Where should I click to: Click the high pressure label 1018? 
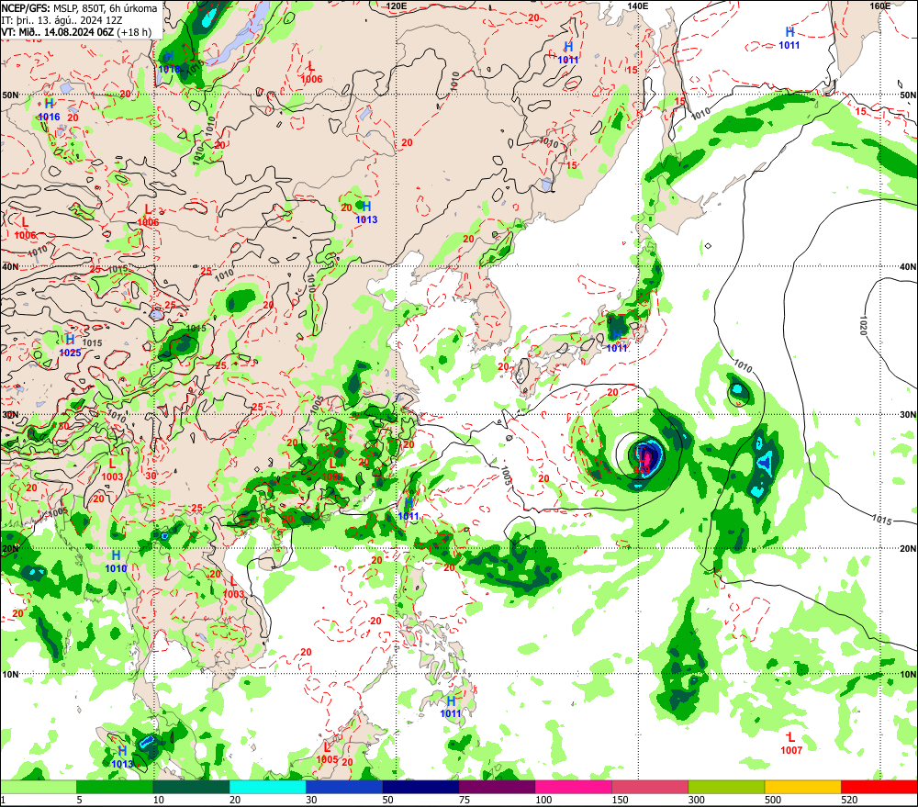point(169,69)
